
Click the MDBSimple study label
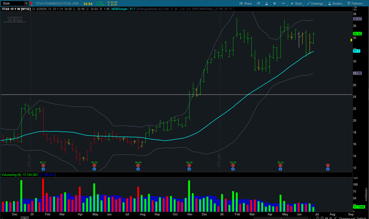click(120, 9)
